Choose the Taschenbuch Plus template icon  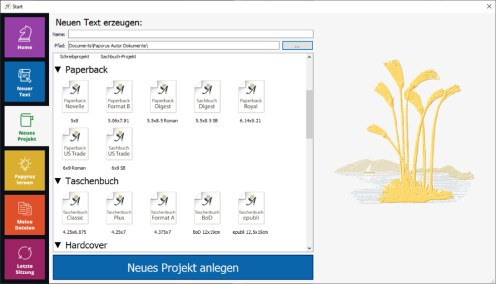tap(119, 208)
